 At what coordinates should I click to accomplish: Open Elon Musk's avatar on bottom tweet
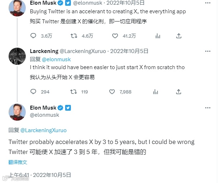tap(17, 111)
